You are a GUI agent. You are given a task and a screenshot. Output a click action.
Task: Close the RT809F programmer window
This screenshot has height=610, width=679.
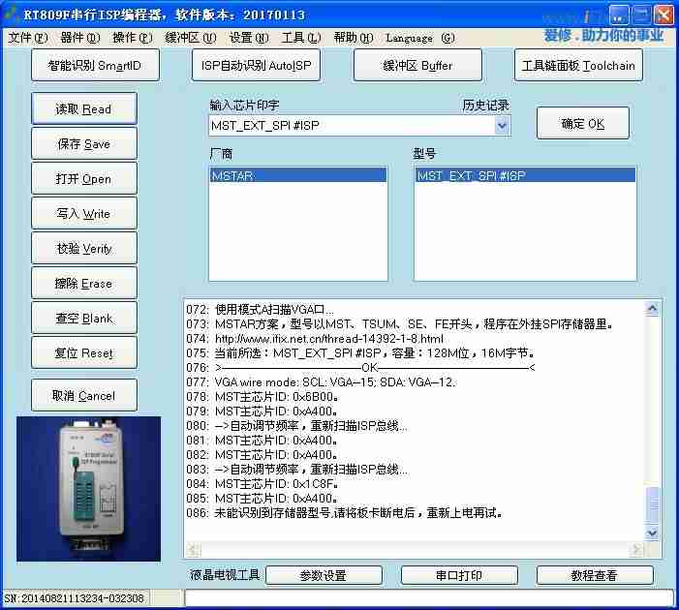(664, 15)
